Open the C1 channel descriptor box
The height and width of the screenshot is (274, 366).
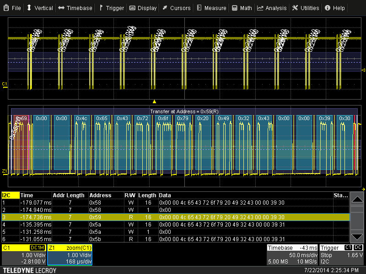[24, 255]
